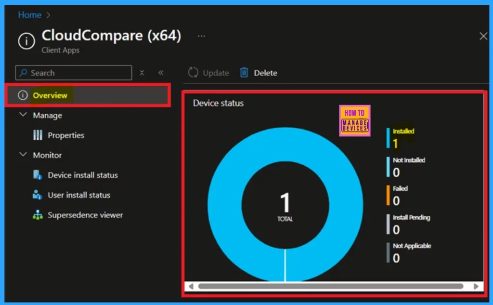Screen dimensions: 493x305
Task: Click the 1 TOTAL center value
Action: (285, 206)
